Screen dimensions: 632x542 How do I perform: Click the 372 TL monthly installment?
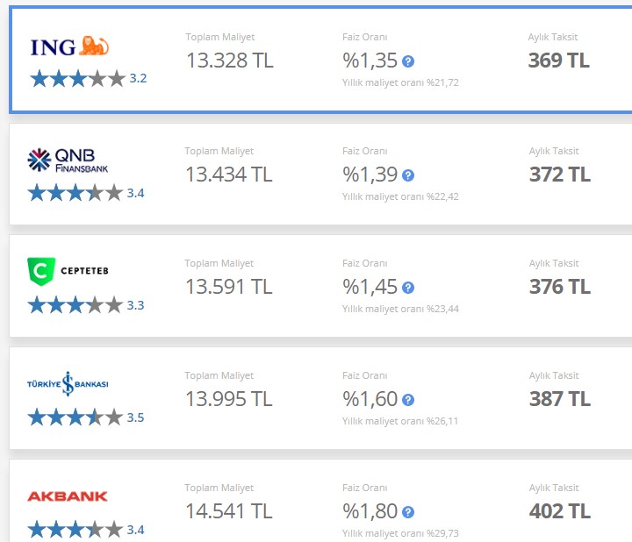[x=560, y=175]
